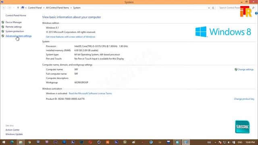Open Adobe After Effects from taskbar
This screenshot has height=145, width=258.
[56, 142]
